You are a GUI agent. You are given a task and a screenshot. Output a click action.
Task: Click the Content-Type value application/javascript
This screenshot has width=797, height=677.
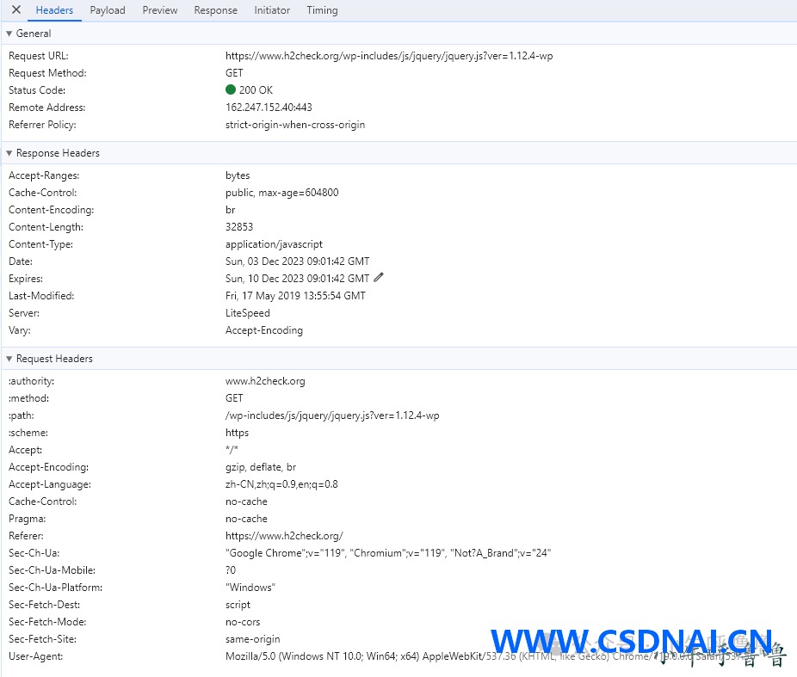(x=274, y=244)
